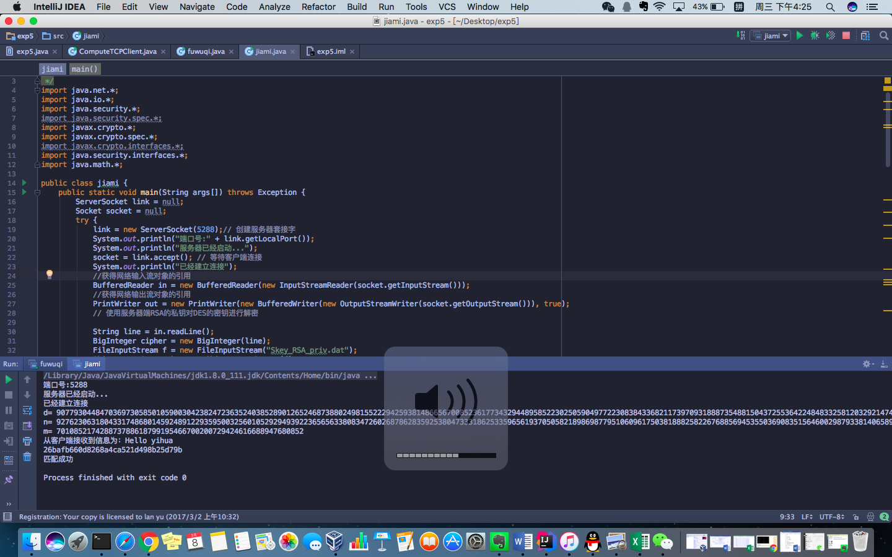892x557 pixels.
Task: Open the Project Structure dialog
Action: (865, 35)
